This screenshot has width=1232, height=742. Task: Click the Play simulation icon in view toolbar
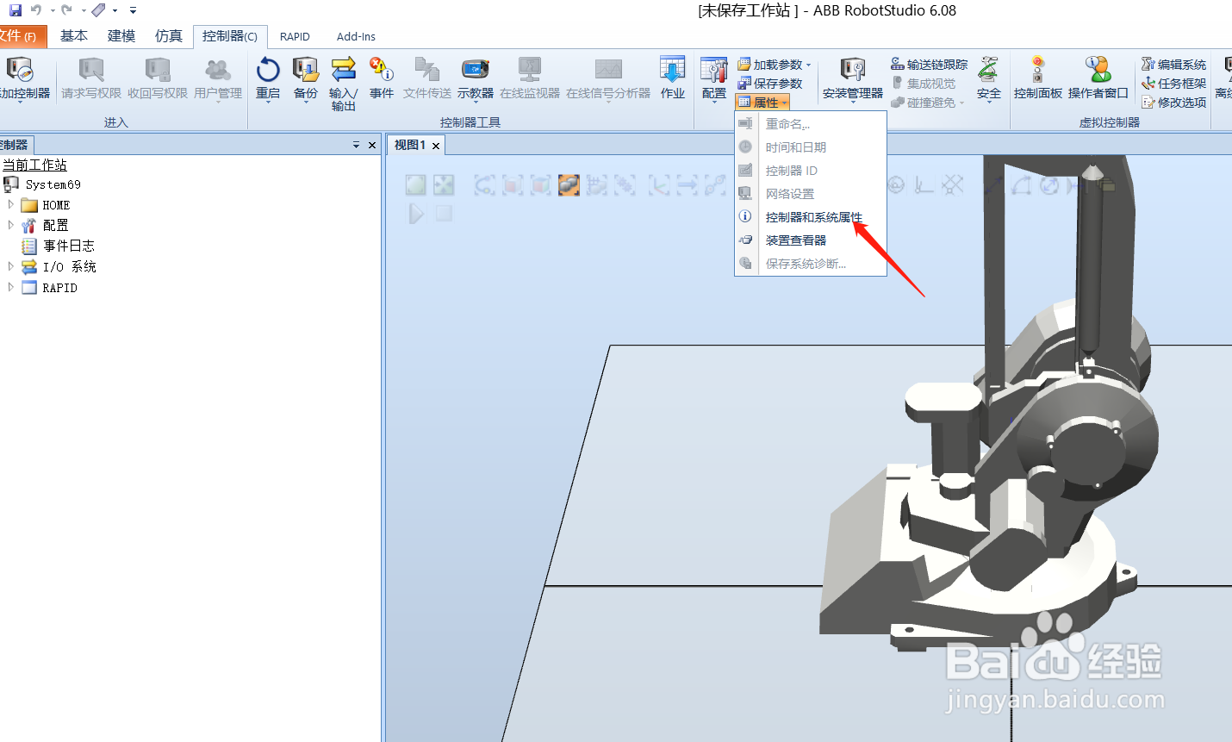coord(416,213)
